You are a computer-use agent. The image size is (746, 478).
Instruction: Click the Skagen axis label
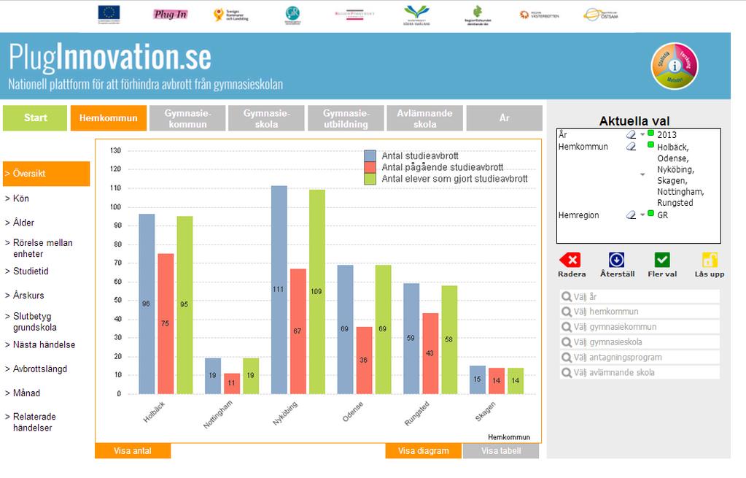(485, 412)
